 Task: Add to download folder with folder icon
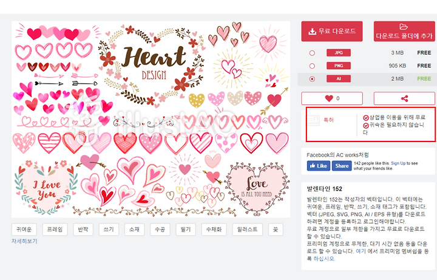pos(404,31)
